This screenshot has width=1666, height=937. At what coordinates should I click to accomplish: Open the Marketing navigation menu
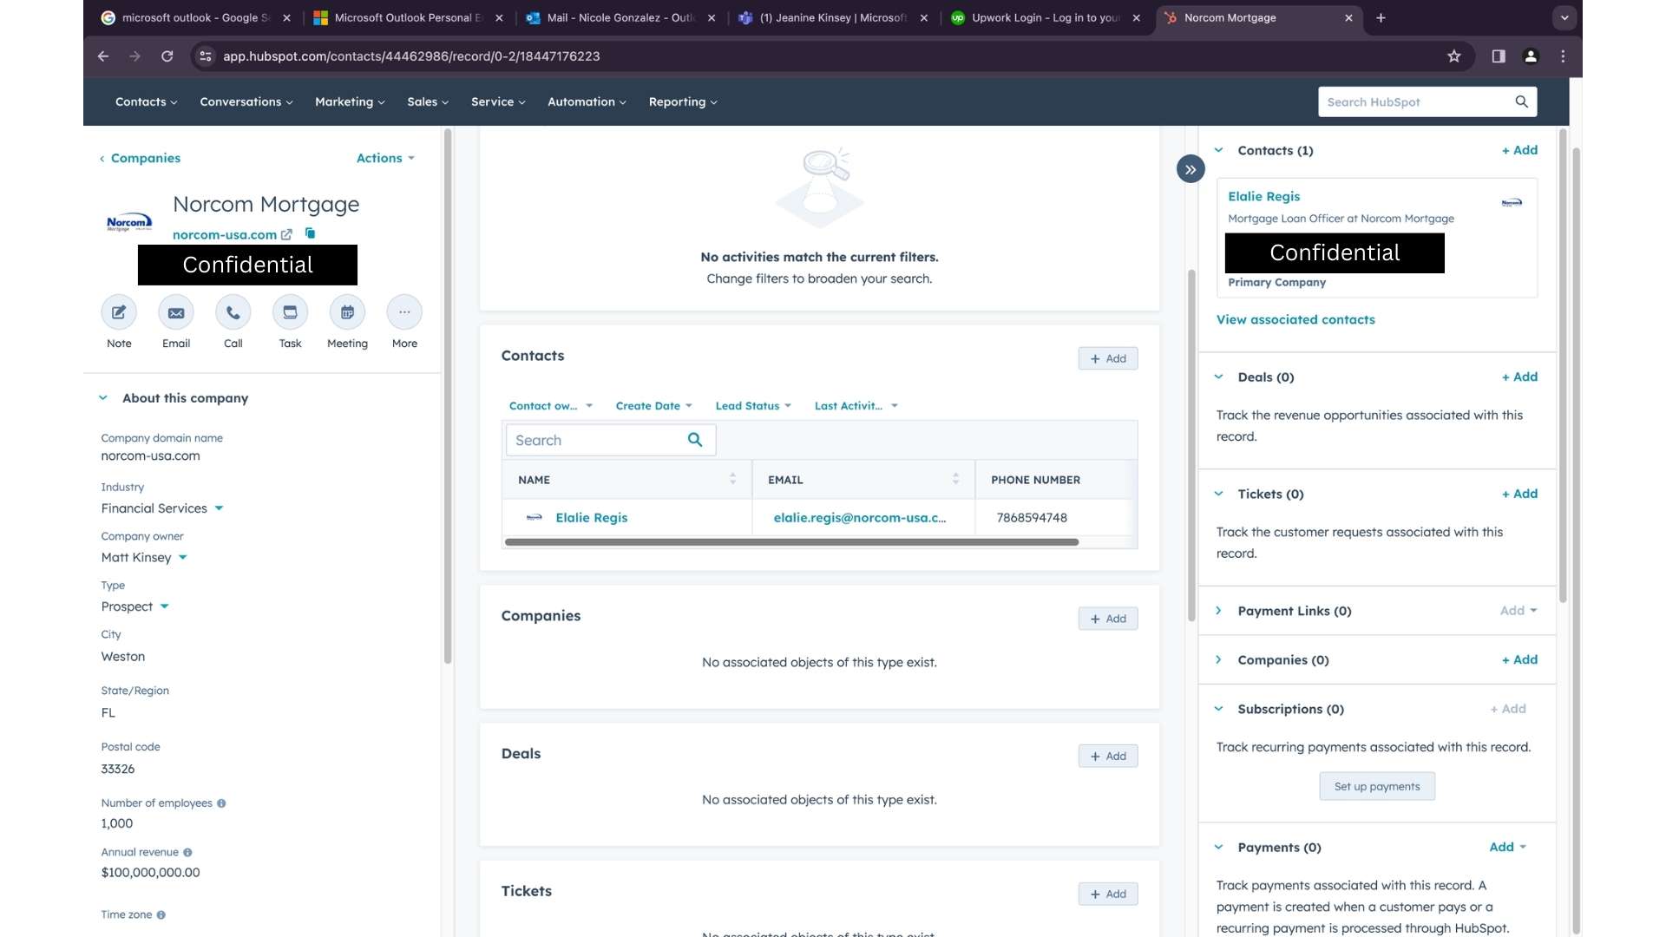pyautogui.click(x=349, y=102)
